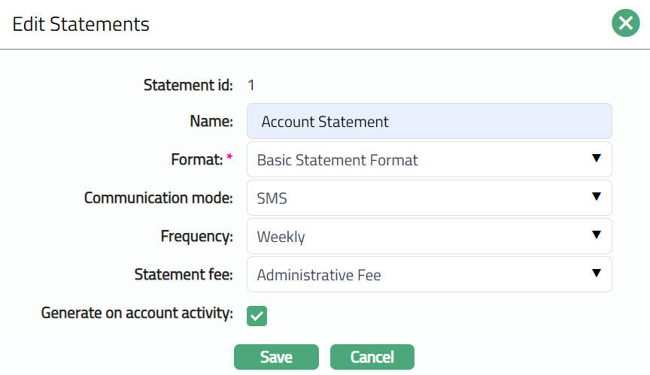
Task: Click the white checkmark in the green box
Action: [257, 316]
